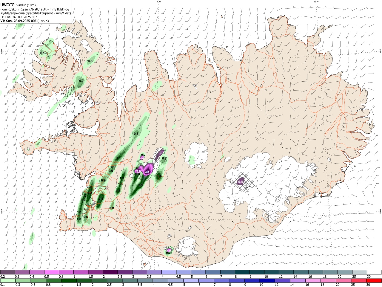Click the 0.6 rain value in west Iceland

pos(136,134)
